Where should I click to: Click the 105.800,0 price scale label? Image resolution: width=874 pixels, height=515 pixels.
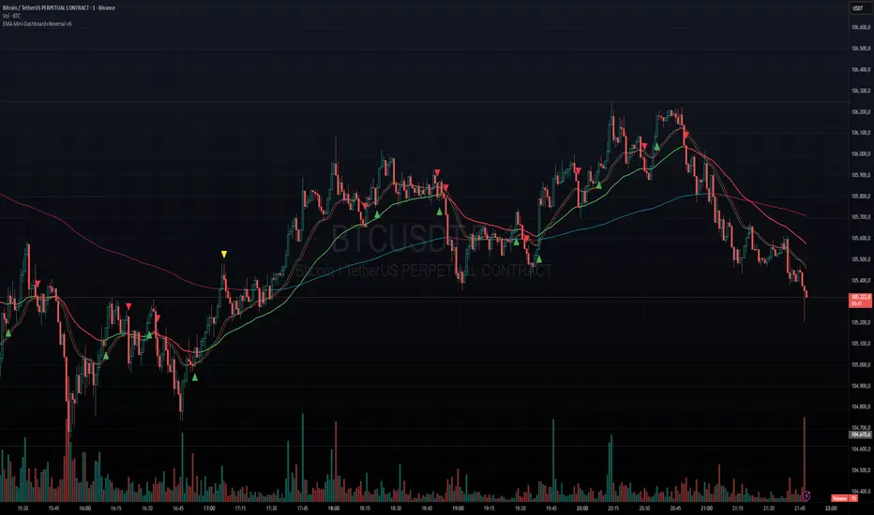point(861,197)
